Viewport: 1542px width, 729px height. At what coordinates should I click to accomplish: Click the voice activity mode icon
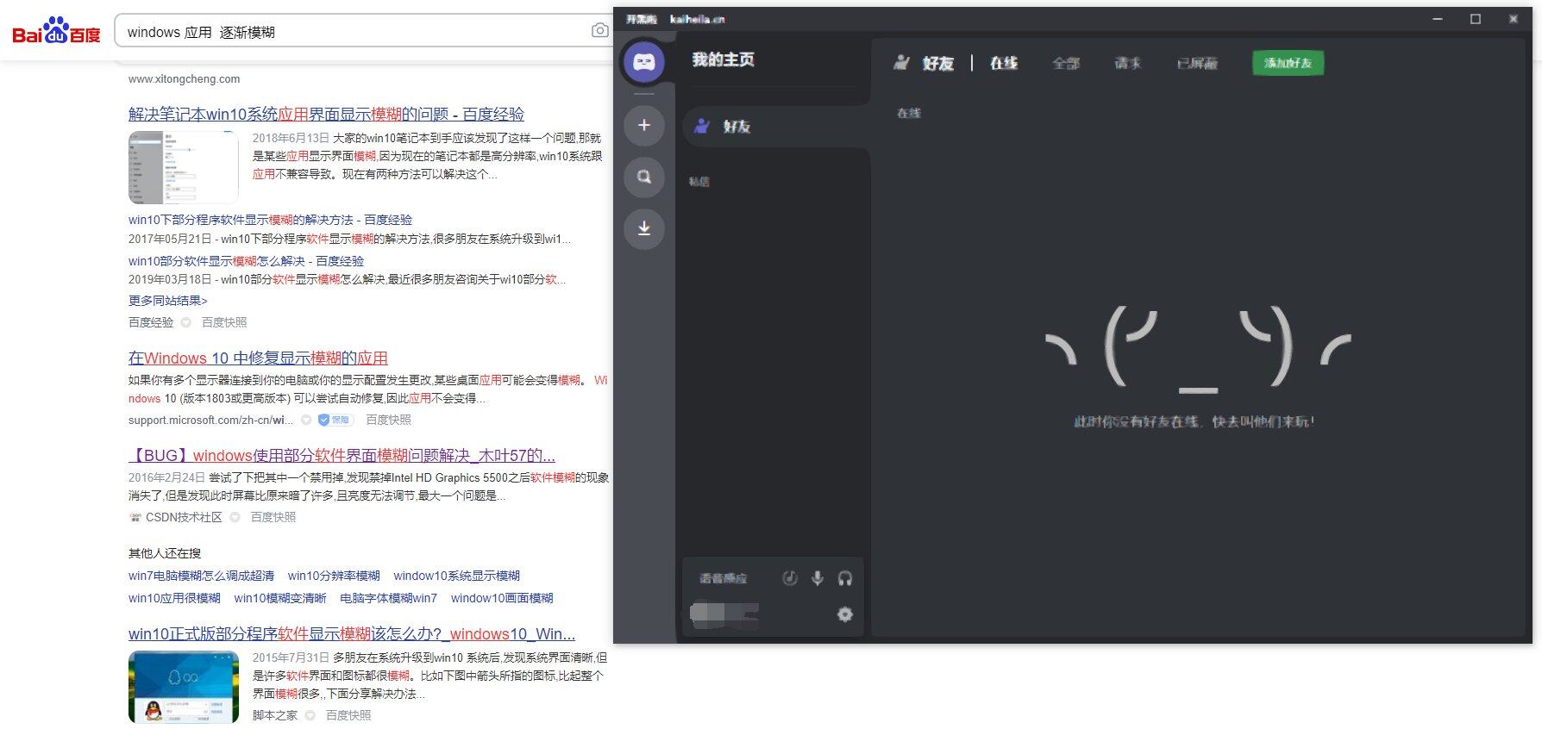[x=789, y=578]
